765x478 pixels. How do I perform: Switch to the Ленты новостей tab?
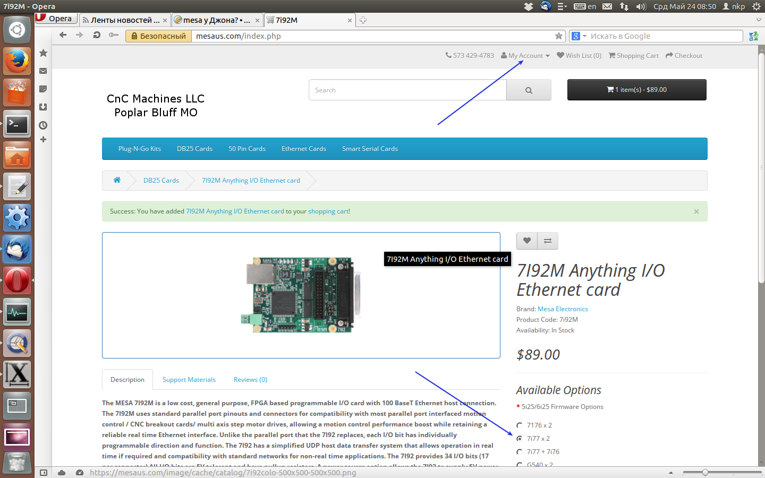125,20
